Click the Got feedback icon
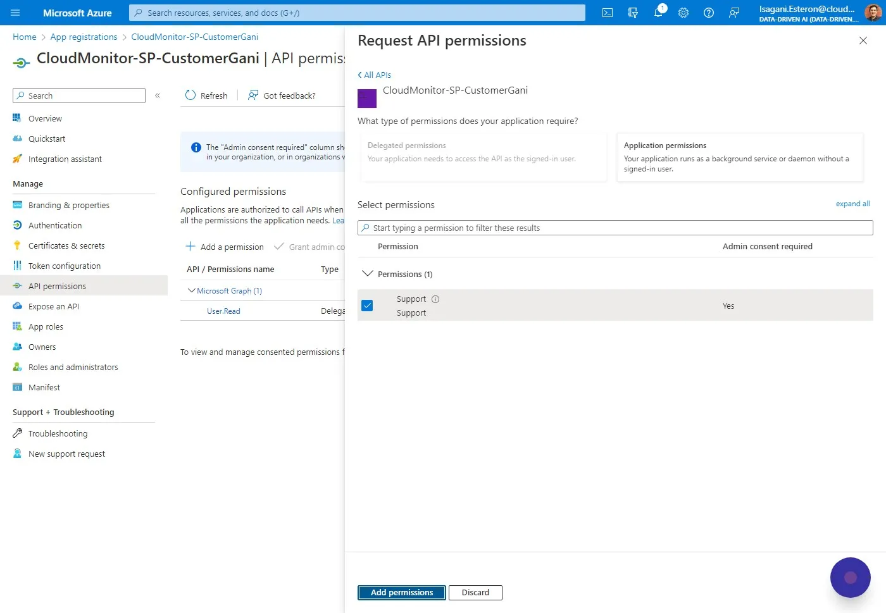 tap(253, 96)
